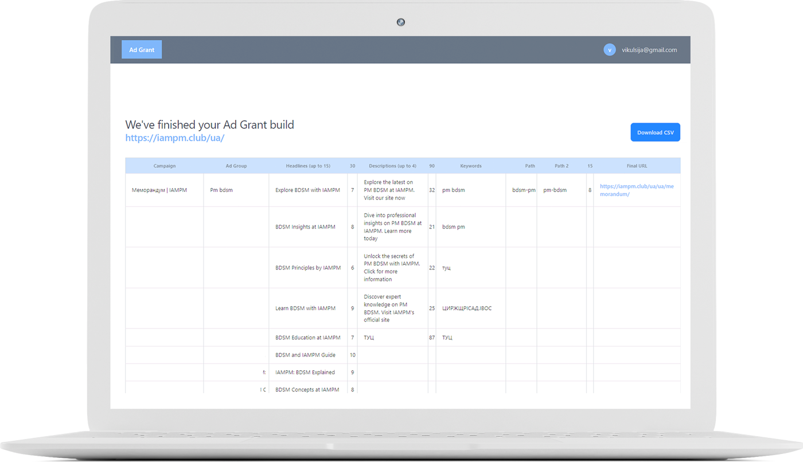The height and width of the screenshot is (462, 803).
Task: Select the 'BDSM Principles by IAMPM' headline
Action: pos(308,268)
